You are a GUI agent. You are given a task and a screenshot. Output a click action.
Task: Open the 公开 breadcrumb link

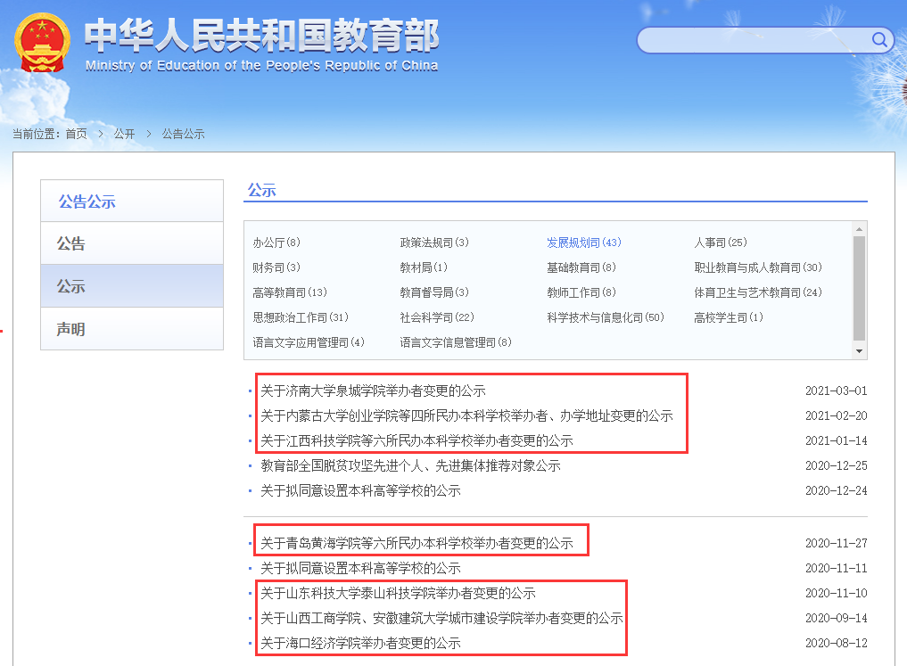[x=123, y=134]
